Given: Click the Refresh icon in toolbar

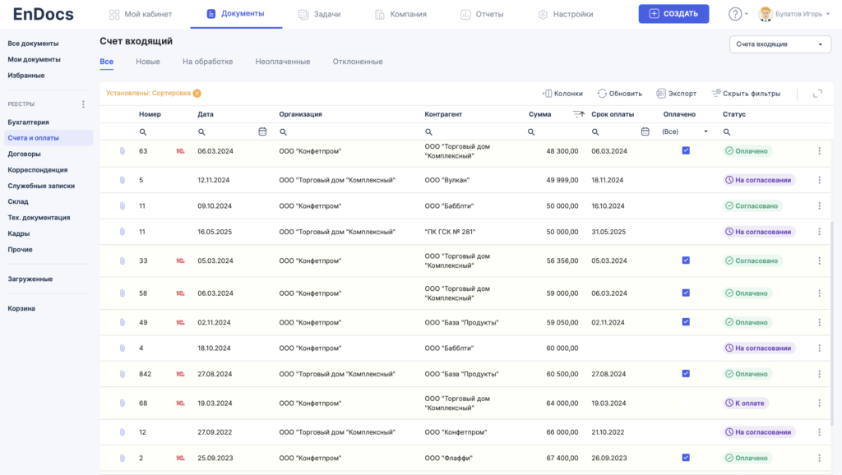Looking at the screenshot, I should [x=602, y=94].
